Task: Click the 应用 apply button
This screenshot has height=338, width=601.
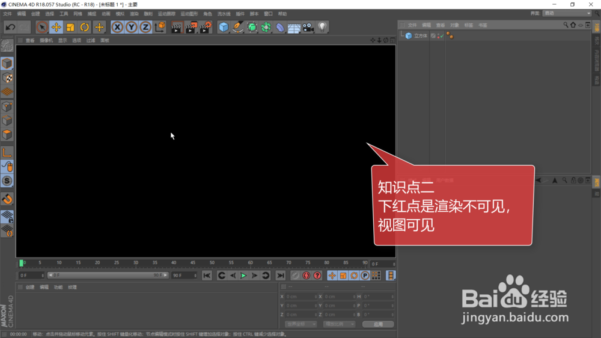Action: [x=378, y=324]
